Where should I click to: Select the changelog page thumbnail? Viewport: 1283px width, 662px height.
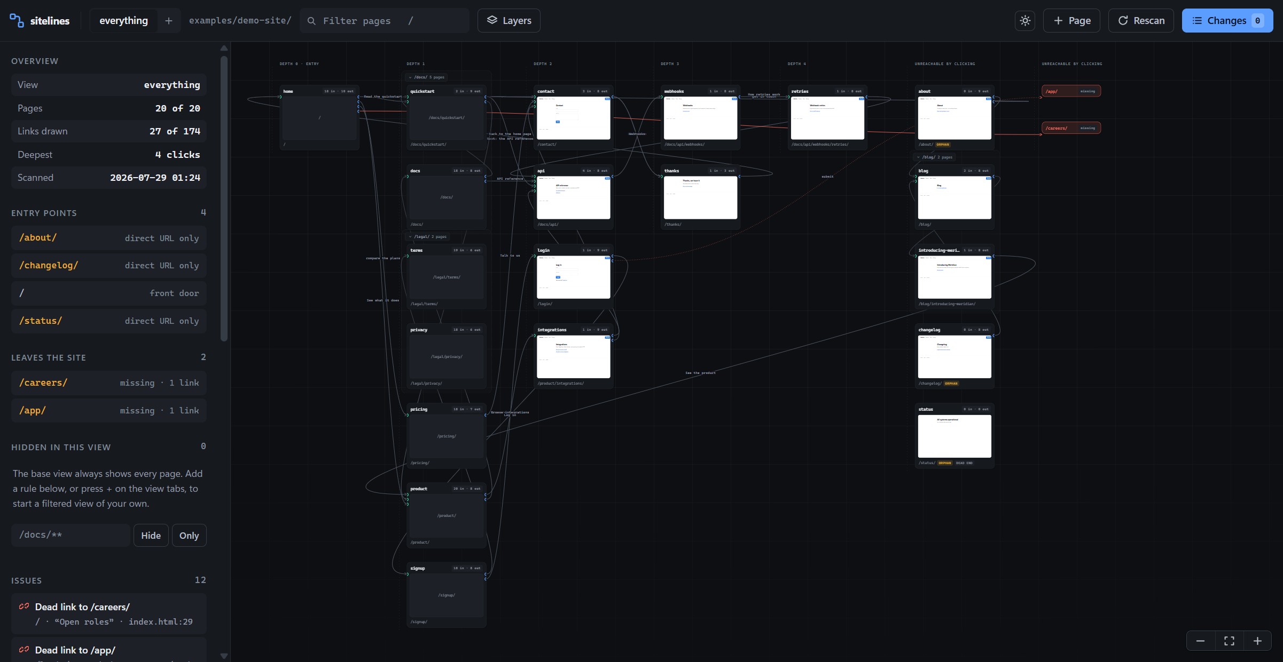(955, 356)
